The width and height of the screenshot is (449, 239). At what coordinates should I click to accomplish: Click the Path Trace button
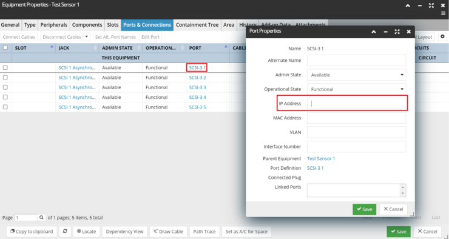(204, 231)
